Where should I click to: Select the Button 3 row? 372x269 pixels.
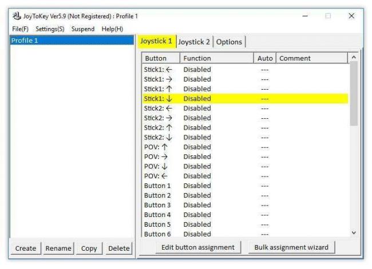(x=246, y=205)
